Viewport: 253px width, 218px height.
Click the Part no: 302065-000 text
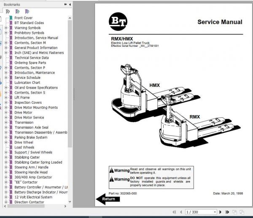coord(123,193)
